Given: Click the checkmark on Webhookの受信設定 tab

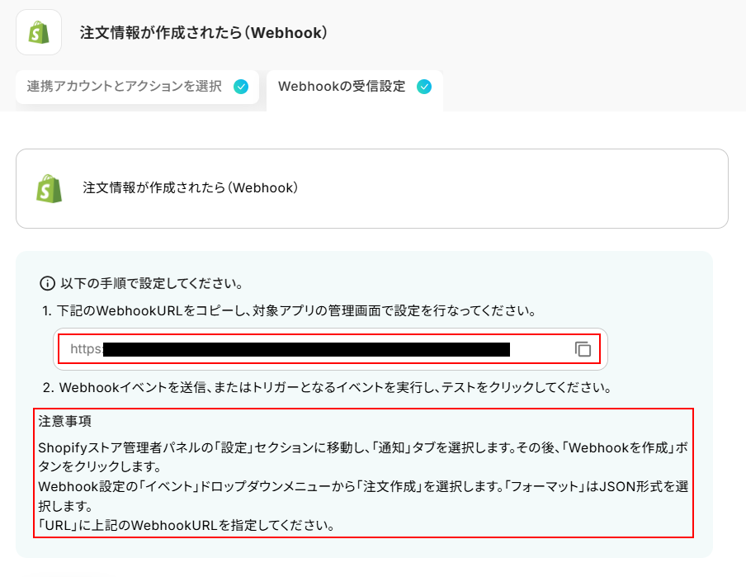Looking at the screenshot, I should (424, 87).
